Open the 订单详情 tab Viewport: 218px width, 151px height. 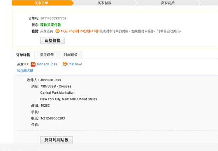click(x=23, y=55)
